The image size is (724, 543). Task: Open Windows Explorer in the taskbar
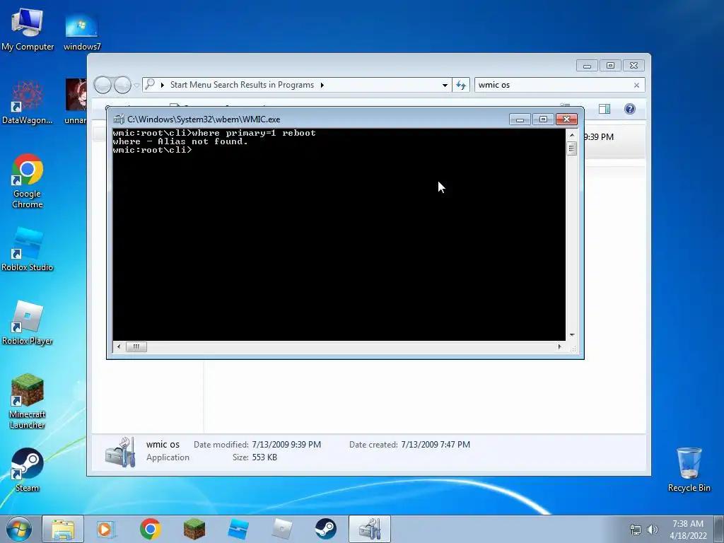[x=63, y=529]
